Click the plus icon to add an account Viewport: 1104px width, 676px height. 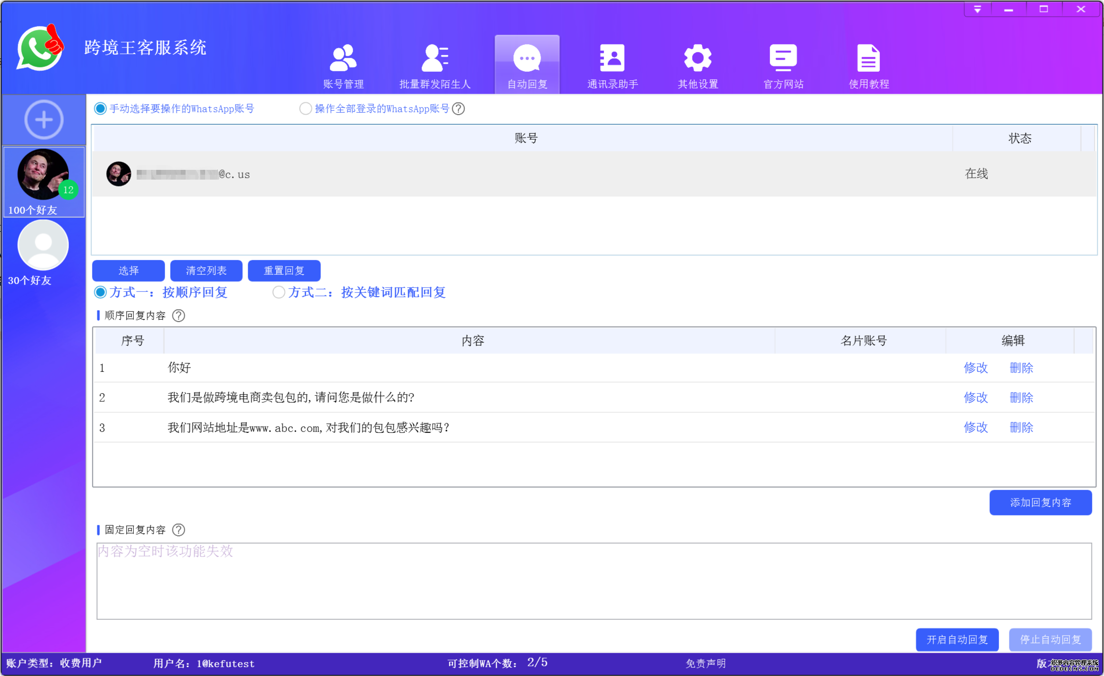43,119
